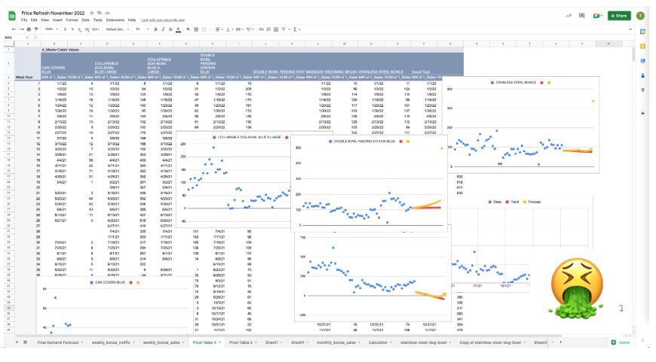Click the Print icon in toolbar
This screenshot has height=362, width=656.
[x=29, y=29]
